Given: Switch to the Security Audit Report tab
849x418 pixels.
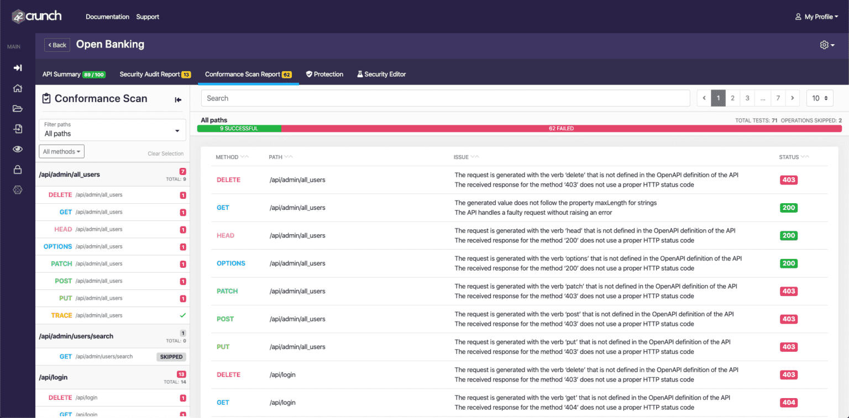Looking at the screenshot, I should pos(155,73).
